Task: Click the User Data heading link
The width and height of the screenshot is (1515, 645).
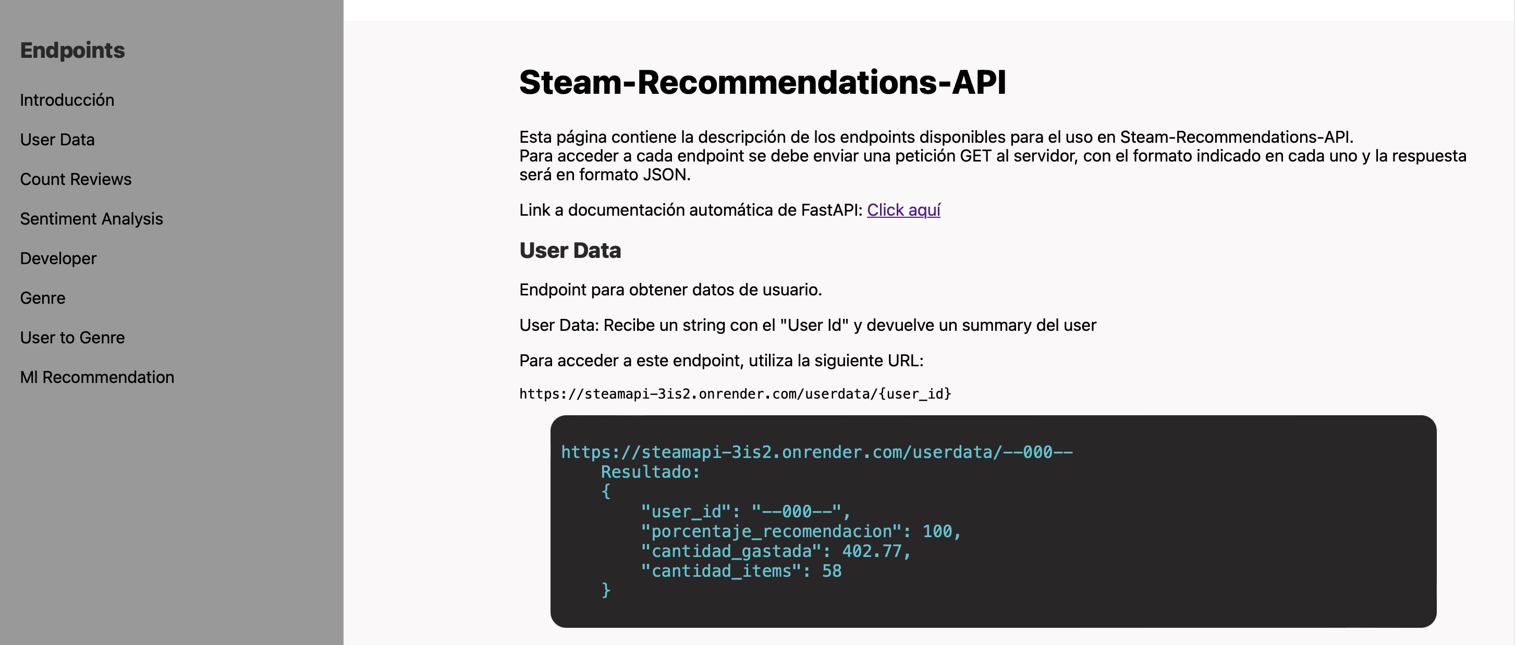Action: (57, 138)
